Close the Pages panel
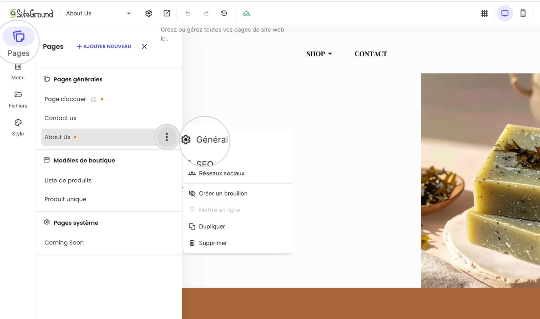 pyautogui.click(x=144, y=47)
